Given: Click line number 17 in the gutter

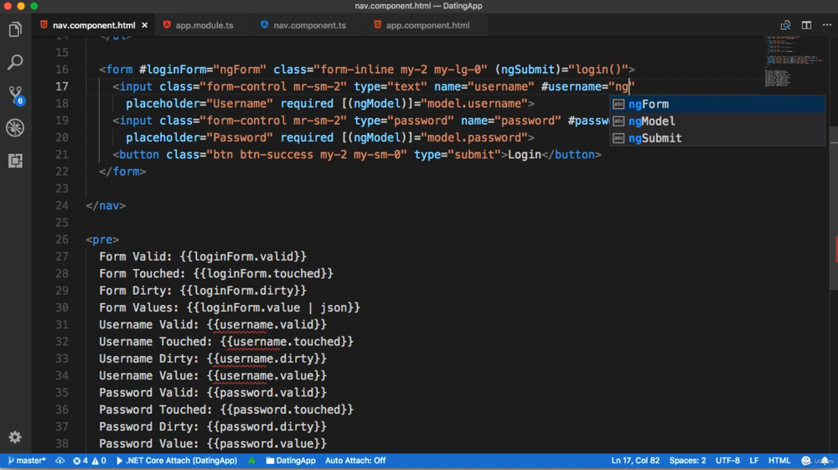Looking at the screenshot, I should coord(62,86).
